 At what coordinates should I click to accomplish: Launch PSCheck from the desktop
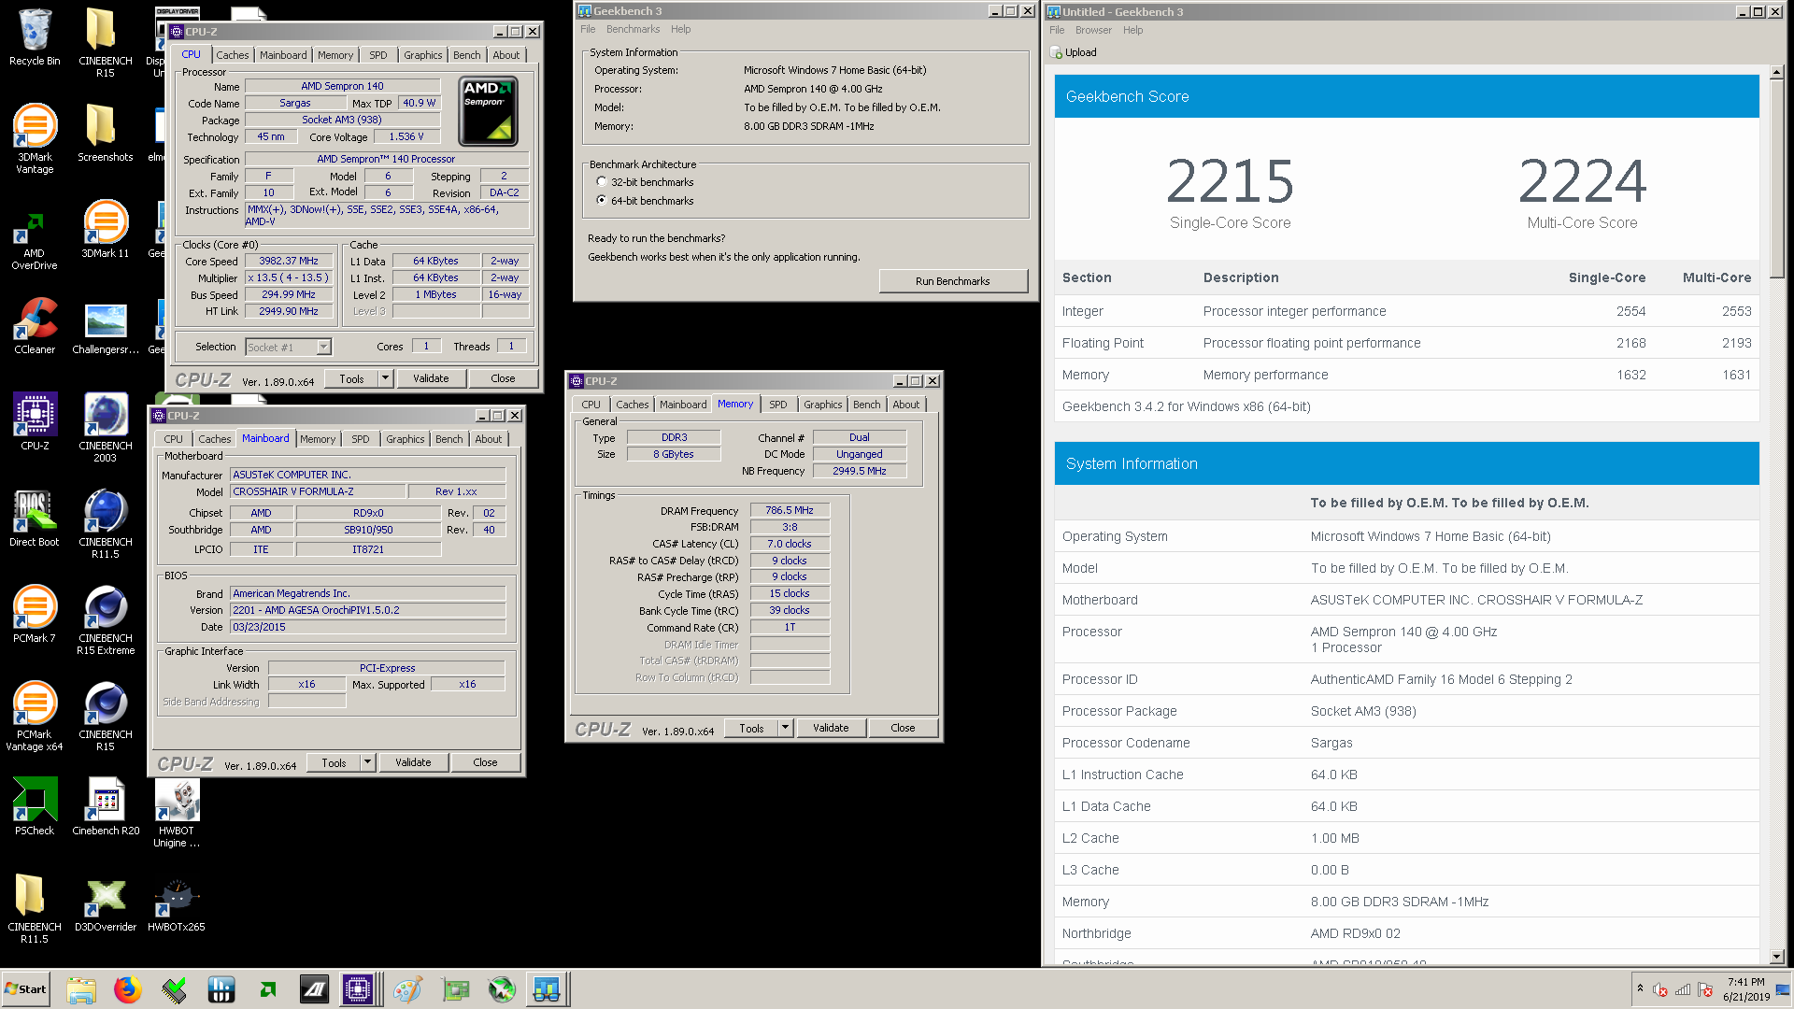(x=35, y=806)
